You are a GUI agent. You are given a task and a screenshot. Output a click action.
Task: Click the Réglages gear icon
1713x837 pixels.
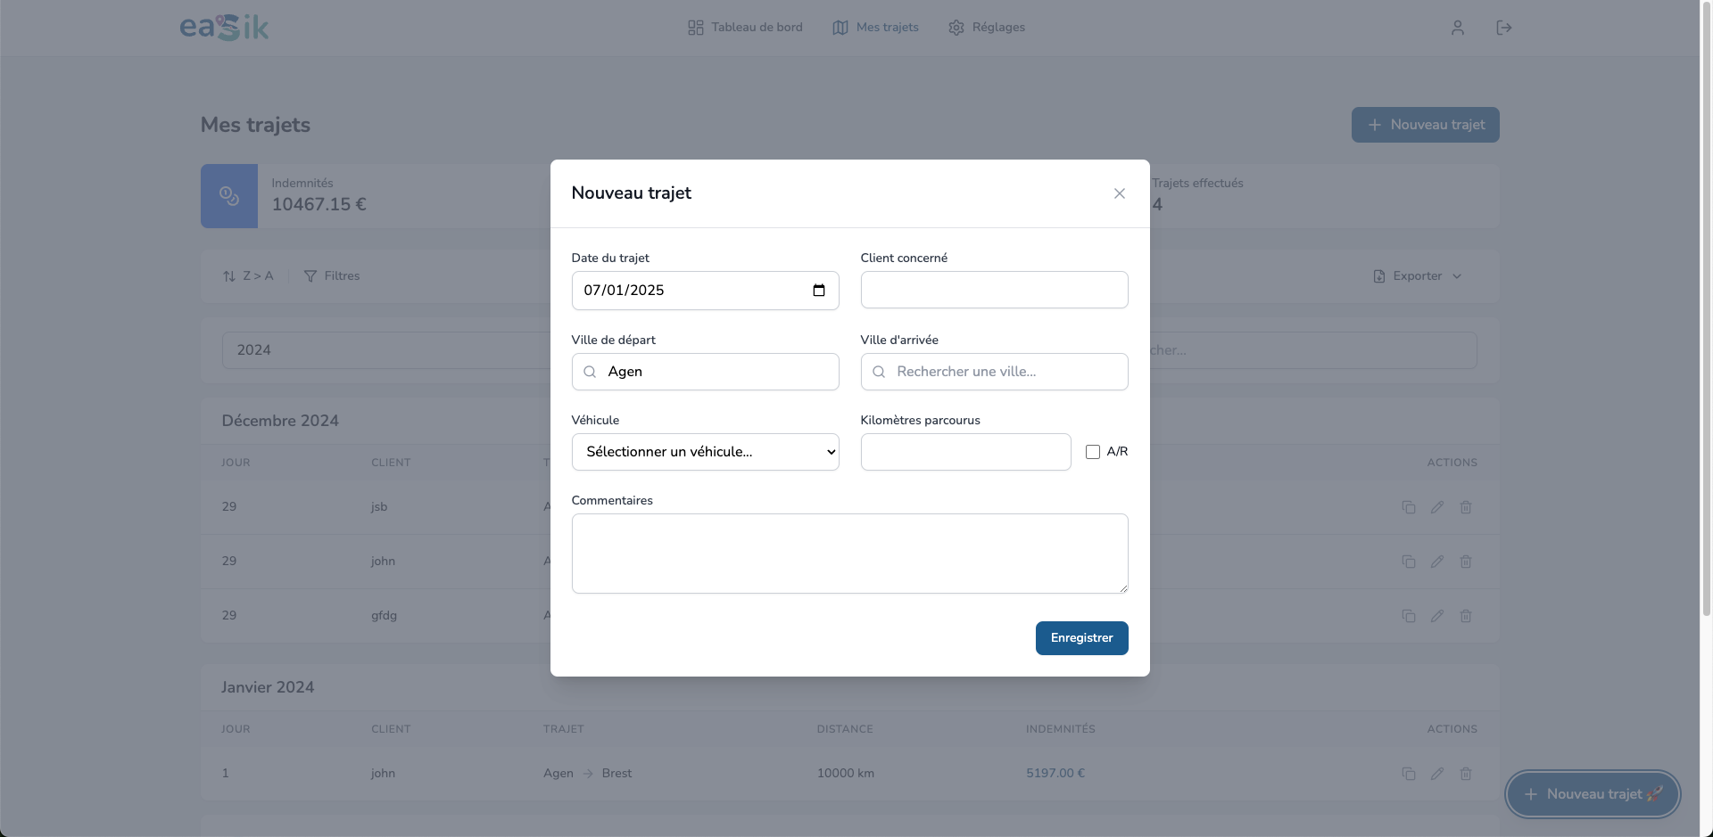(x=956, y=28)
